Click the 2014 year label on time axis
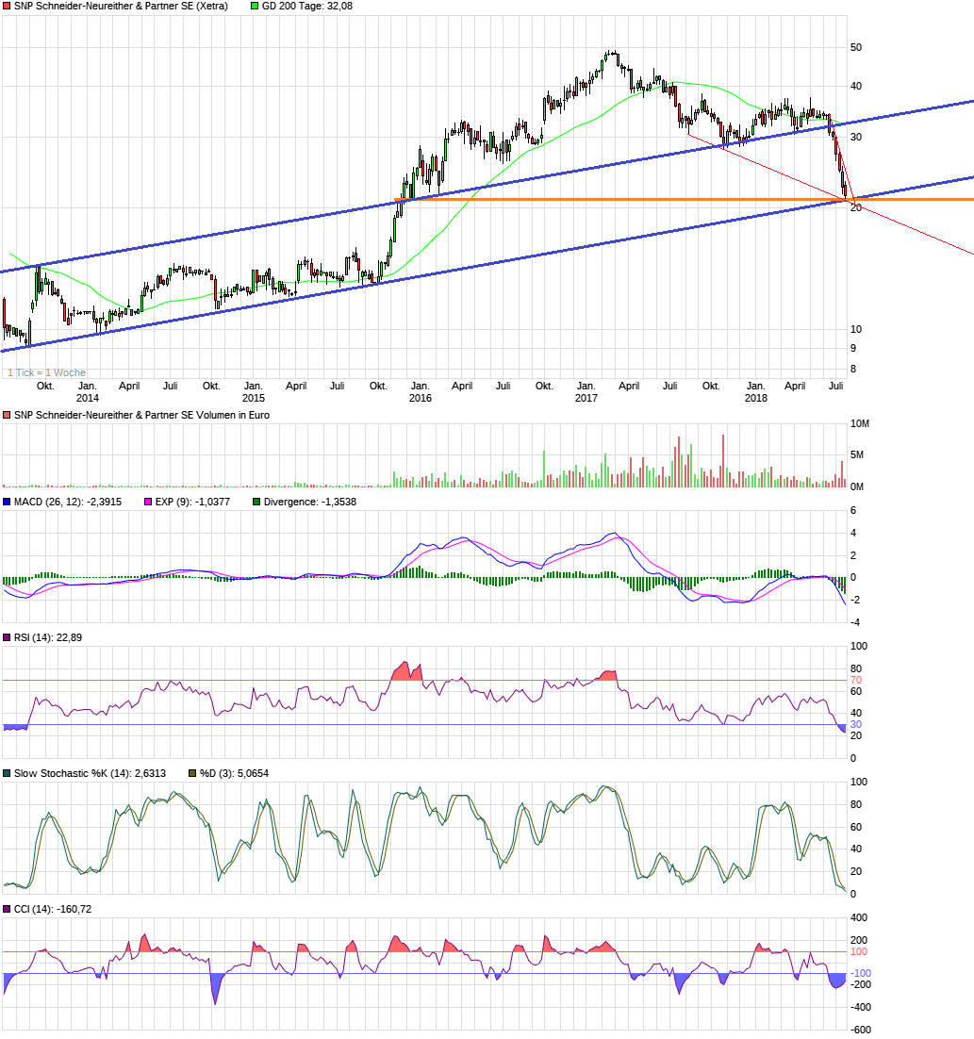974x1039 pixels. [x=88, y=398]
